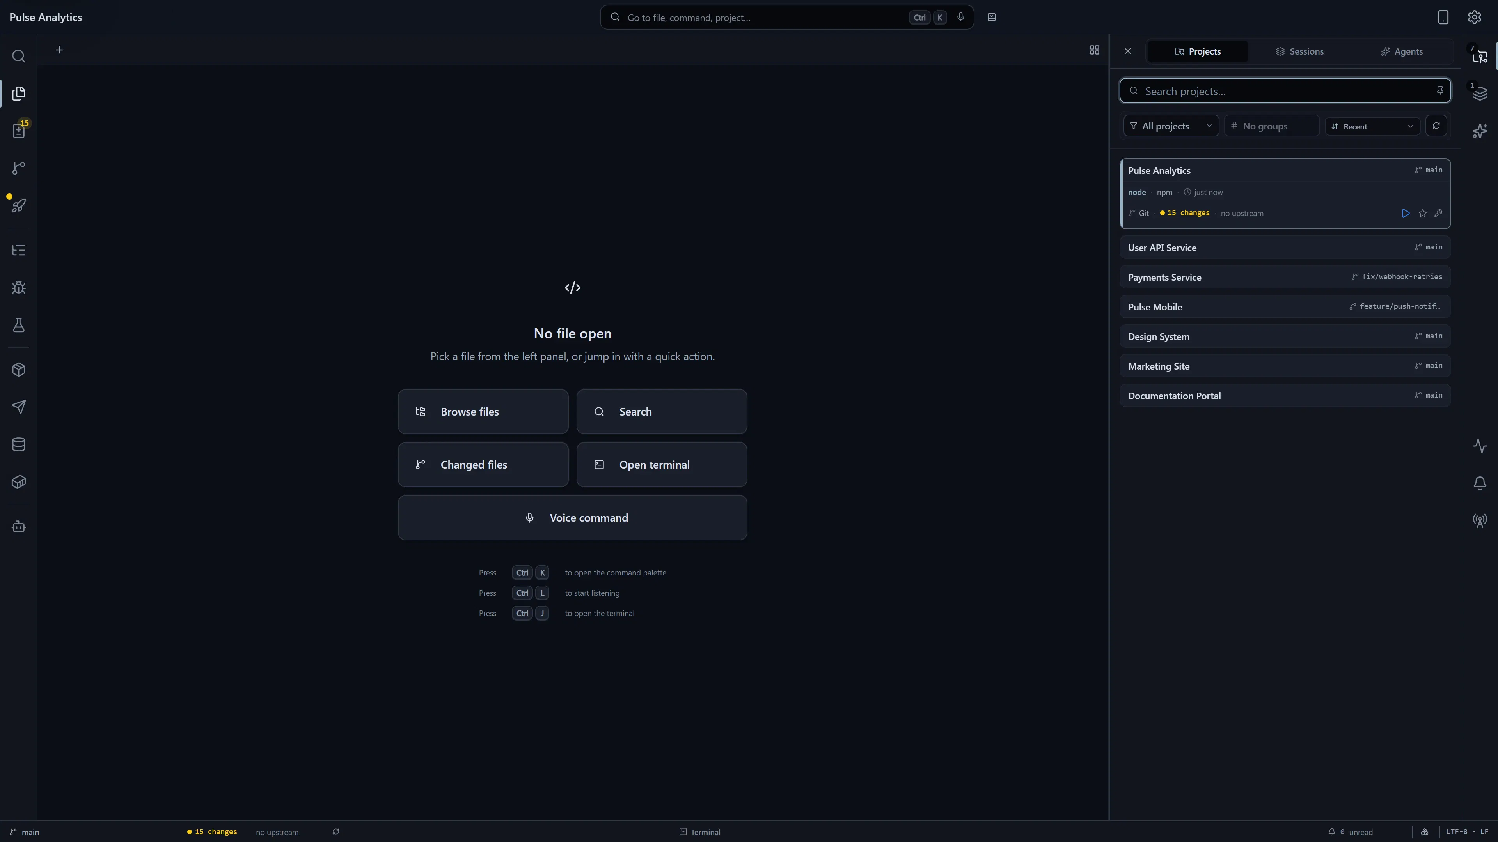Click the Open terminal button
The height and width of the screenshot is (842, 1498).
(x=661, y=464)
